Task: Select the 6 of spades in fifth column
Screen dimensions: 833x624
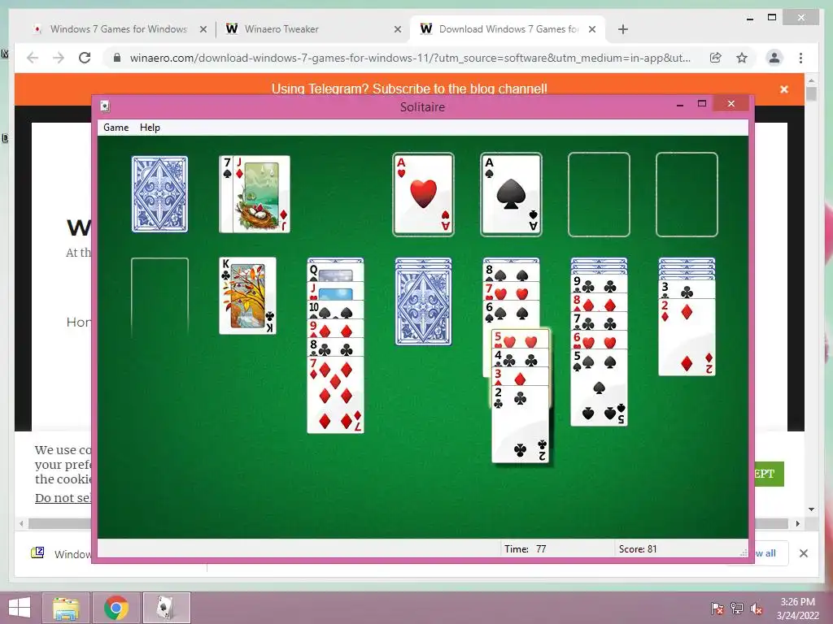Action: tap(511, 313)
